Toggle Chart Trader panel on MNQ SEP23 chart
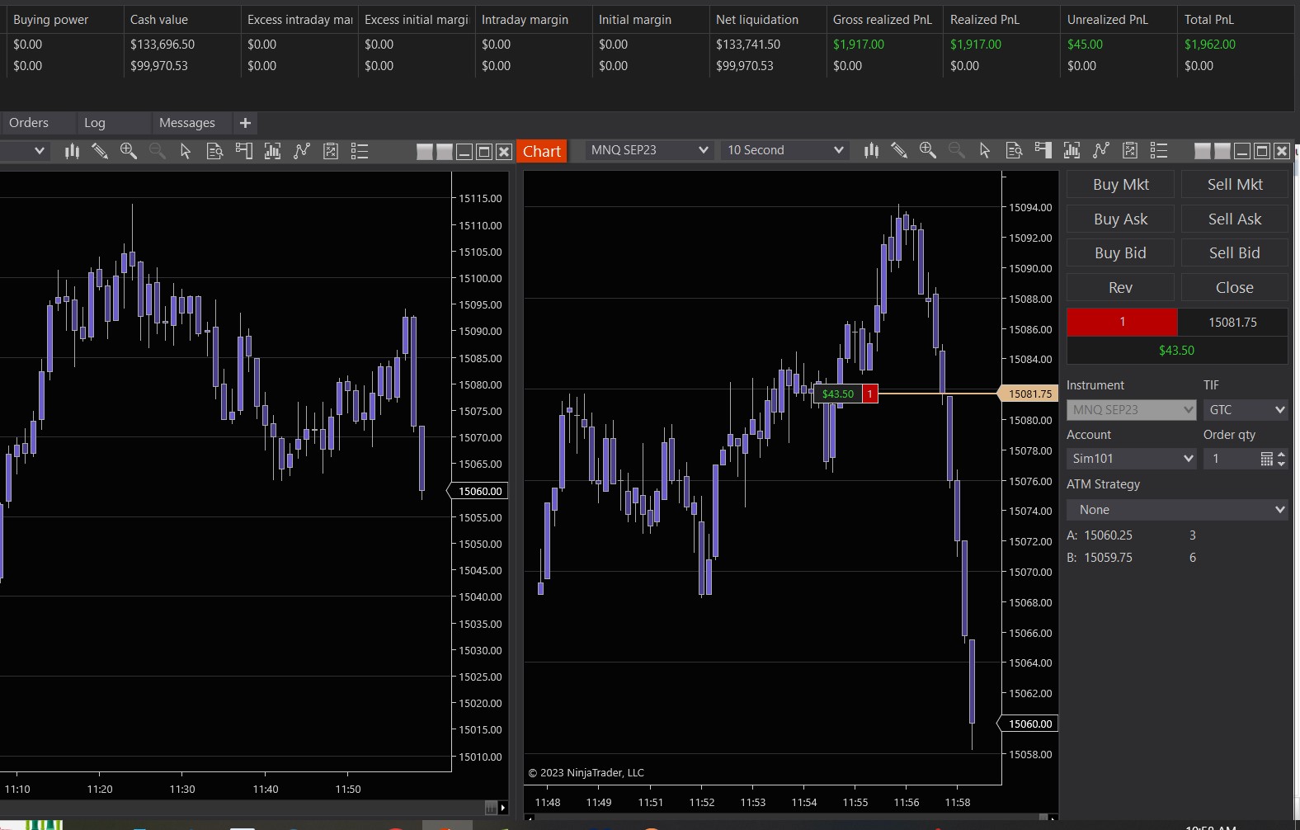 (1043, 150)
